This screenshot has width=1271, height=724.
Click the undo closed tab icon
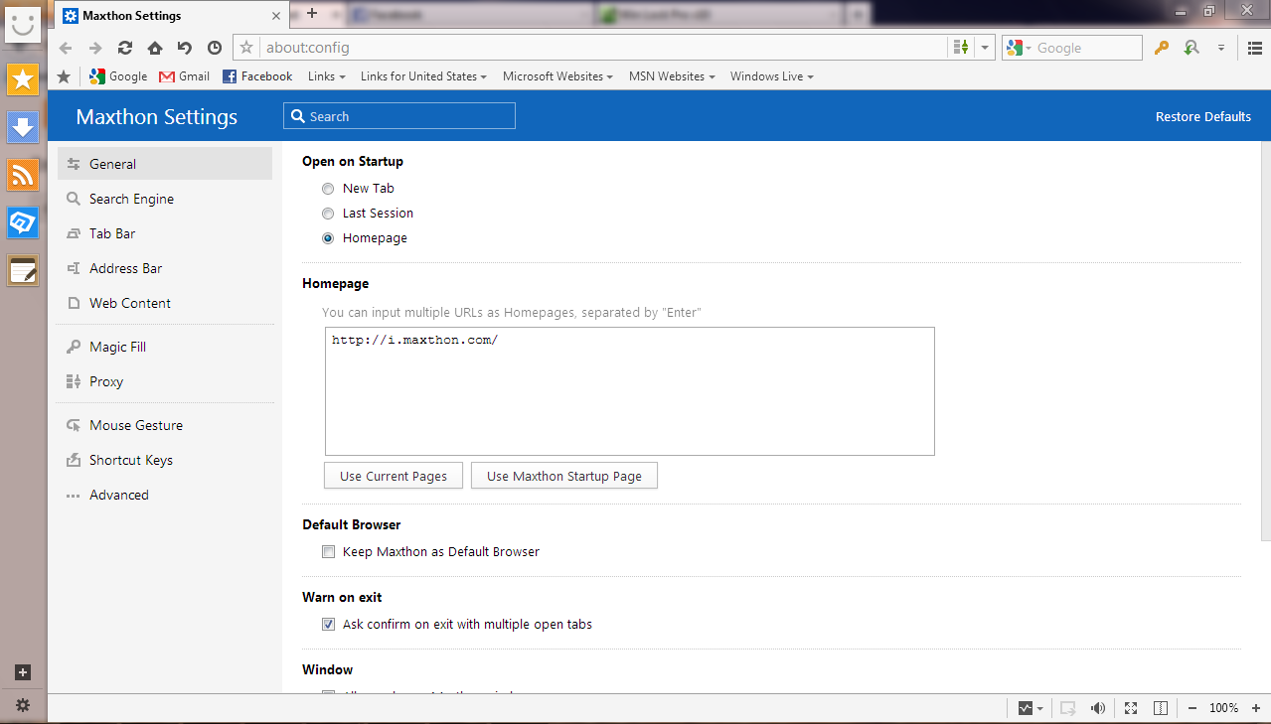(x=185, y=48)
